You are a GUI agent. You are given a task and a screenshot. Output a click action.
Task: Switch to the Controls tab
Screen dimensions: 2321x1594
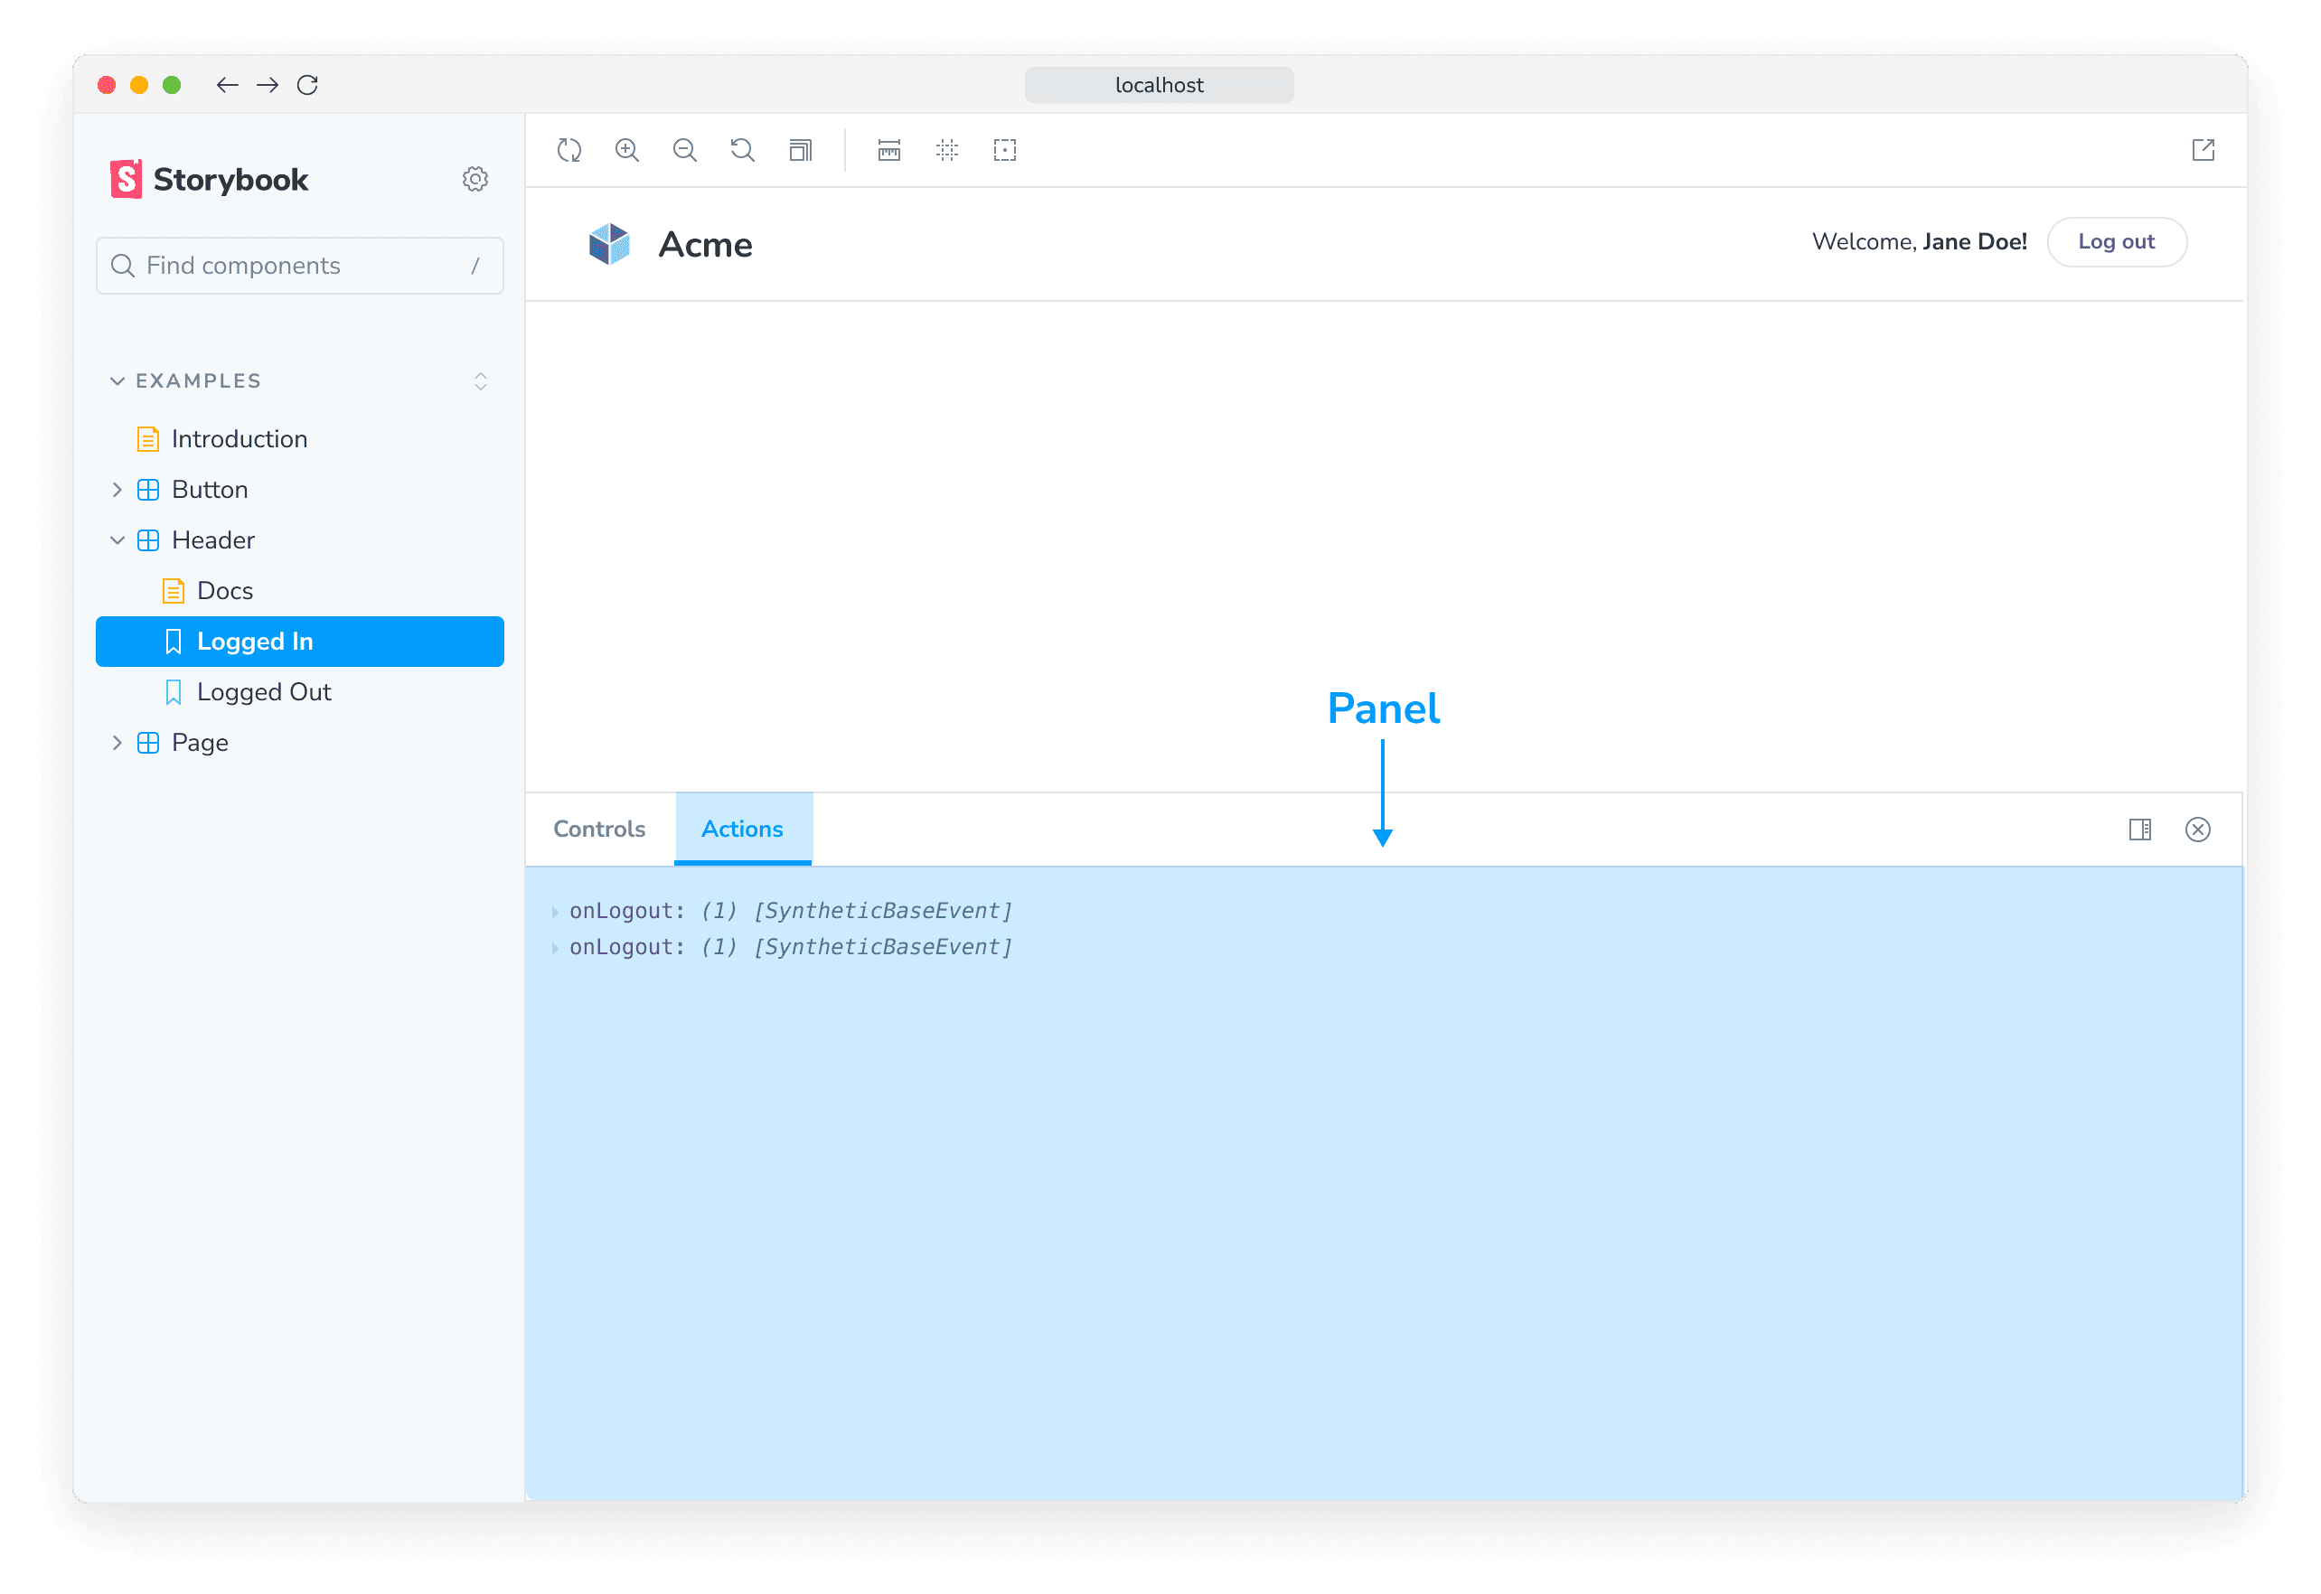coord(598,829)
